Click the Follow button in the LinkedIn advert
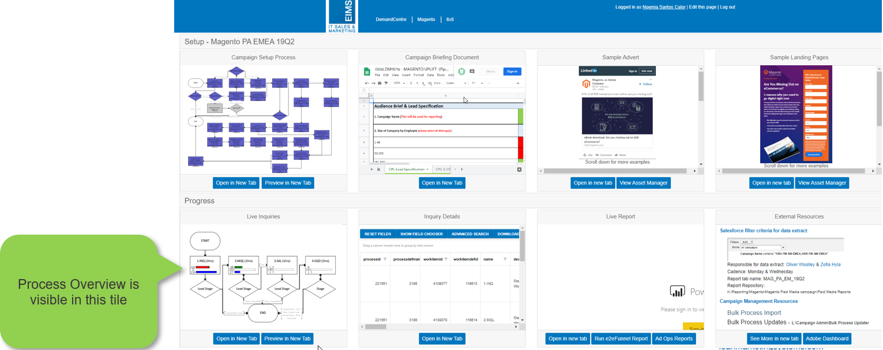883x350 pixels. [647, 84]
